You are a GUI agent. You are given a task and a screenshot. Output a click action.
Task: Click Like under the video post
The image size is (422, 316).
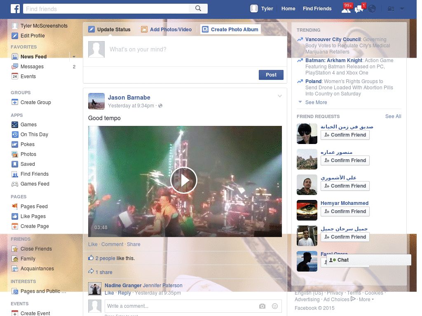[93, 244]
